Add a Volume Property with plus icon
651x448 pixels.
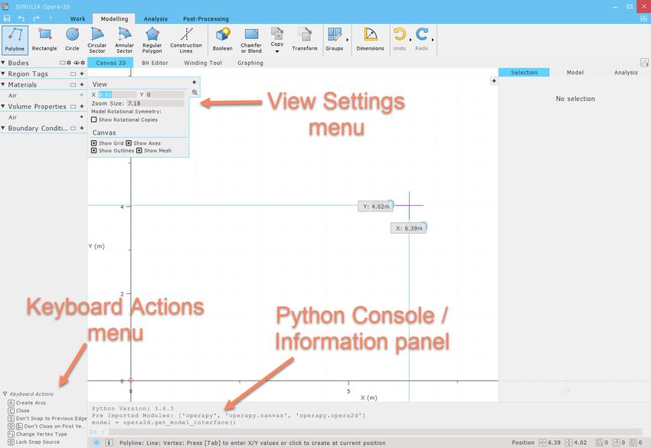[82, 106]
